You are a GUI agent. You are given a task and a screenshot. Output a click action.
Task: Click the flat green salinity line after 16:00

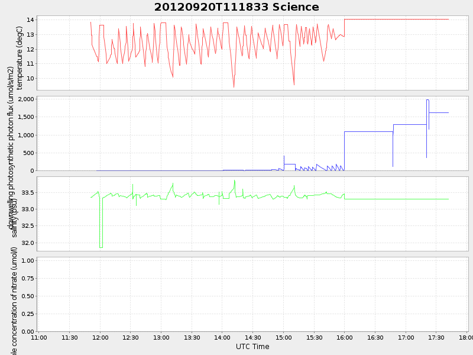click(396, 199)
